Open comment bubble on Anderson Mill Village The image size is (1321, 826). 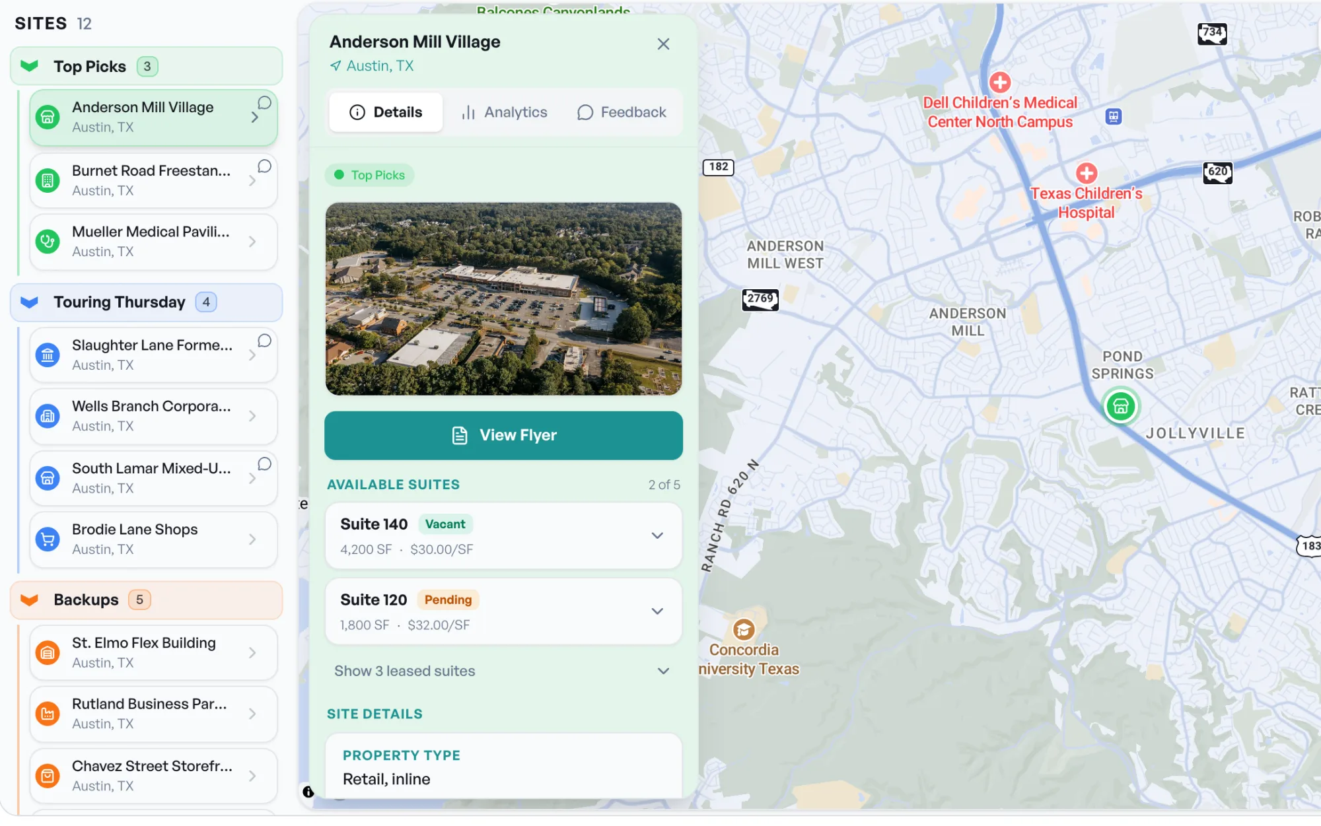(x=264, y=103)
